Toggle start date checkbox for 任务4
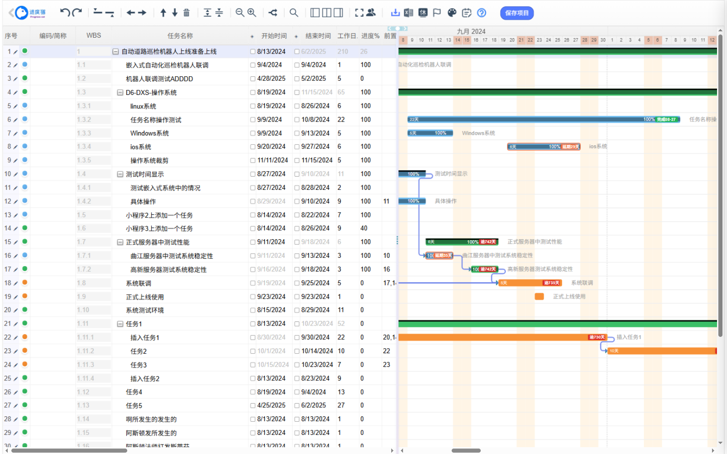727x454 pixels. pyautogui.click(x=253, y=392)
